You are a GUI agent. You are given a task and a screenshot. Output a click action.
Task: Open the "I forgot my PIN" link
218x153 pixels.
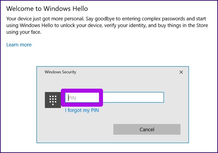coord(82,110)
